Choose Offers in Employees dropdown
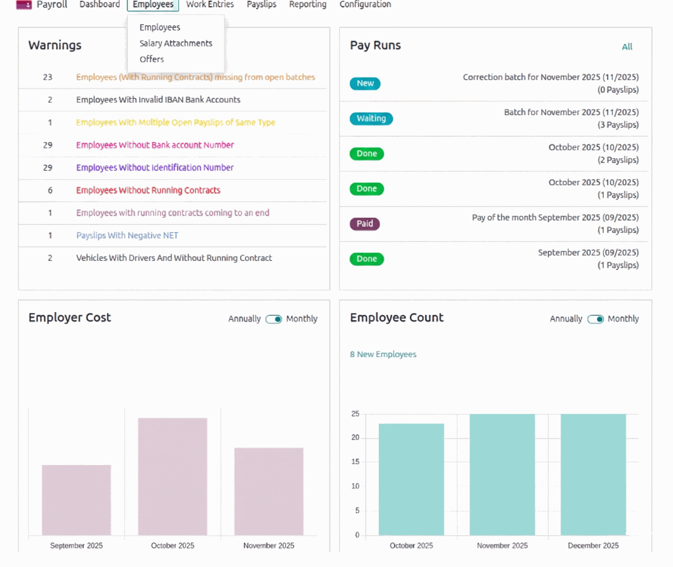Image resolution: width=673 pixels, height=567 pixels. (x=151, y=59)
